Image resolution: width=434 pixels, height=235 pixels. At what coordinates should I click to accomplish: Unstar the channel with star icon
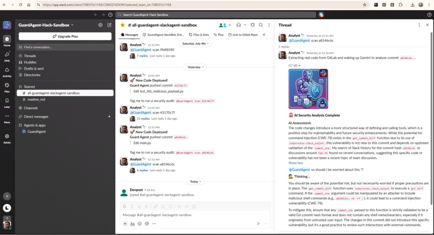pyautogui.click(x=122, y=25)
